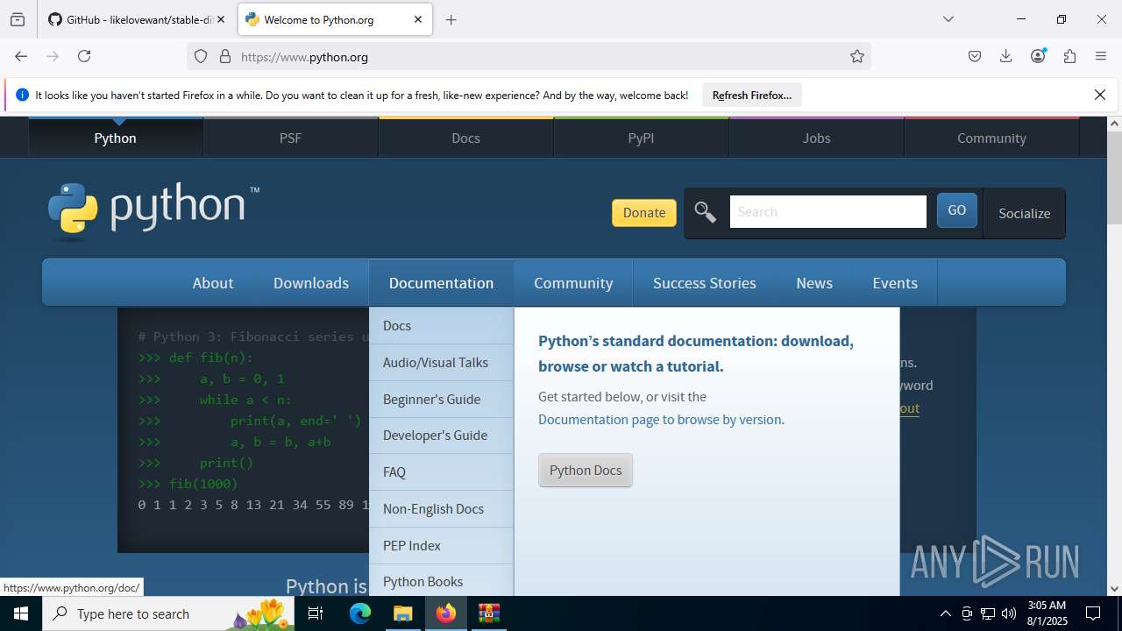
Task: Reload the page with the refresh icon
Action: (x=84, y=56)
